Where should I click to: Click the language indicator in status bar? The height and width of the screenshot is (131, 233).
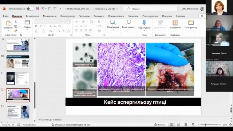coord(29,125)
